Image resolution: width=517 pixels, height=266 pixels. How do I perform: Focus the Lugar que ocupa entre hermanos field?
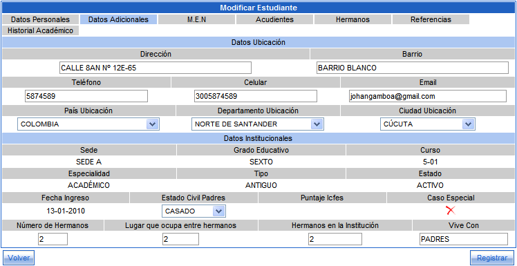tap(180, 239)
